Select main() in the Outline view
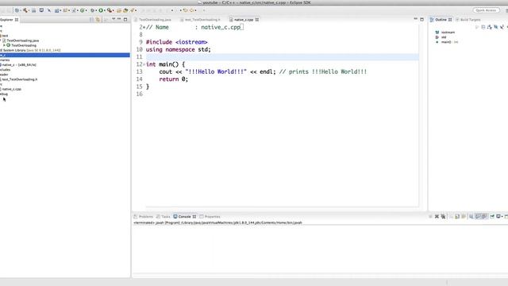 point(446,42)
